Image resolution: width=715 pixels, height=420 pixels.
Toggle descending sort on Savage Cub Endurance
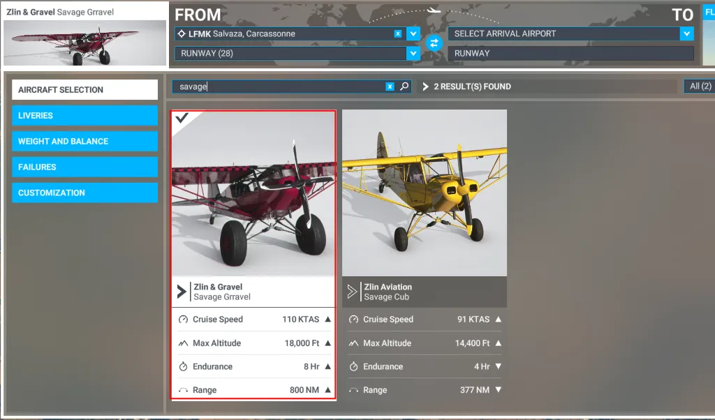click(x=500, y=366)
